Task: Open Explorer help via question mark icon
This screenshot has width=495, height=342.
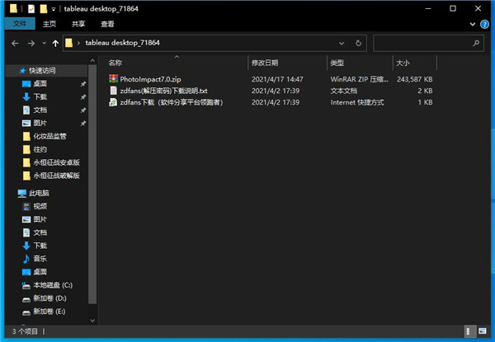Action: pos(484,24)
